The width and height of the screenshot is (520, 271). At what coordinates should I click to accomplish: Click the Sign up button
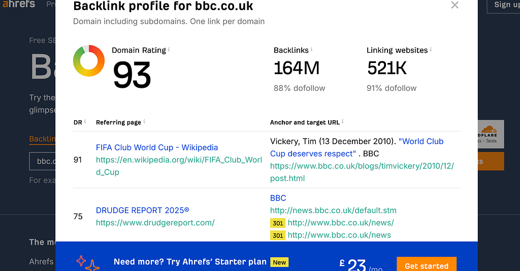[x=503, y=5]
